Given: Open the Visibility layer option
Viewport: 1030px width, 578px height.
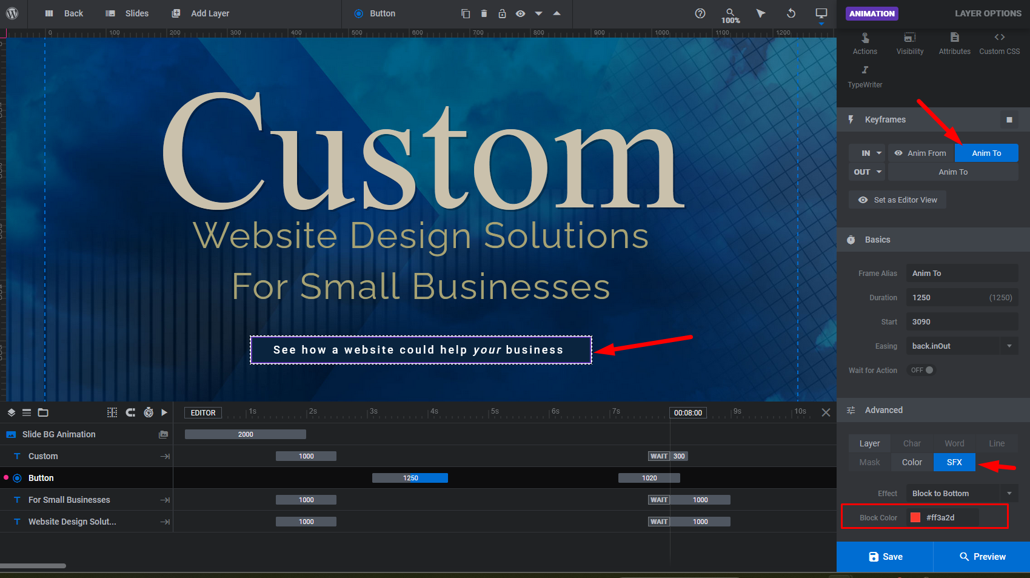Looking at the screenshot, I should pyautogui.click(x=910, y=44).
